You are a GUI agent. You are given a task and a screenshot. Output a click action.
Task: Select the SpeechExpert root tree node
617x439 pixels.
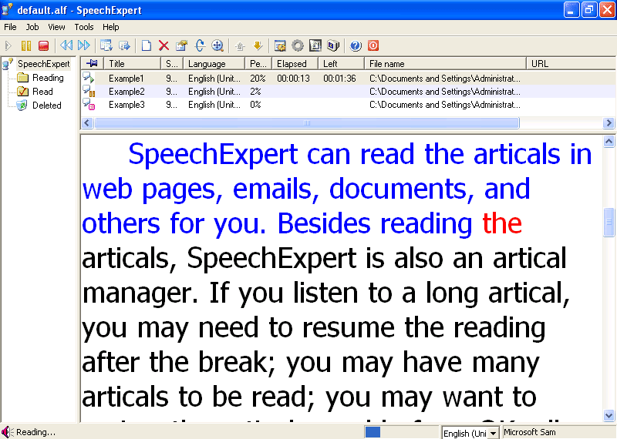pos(43,64)
